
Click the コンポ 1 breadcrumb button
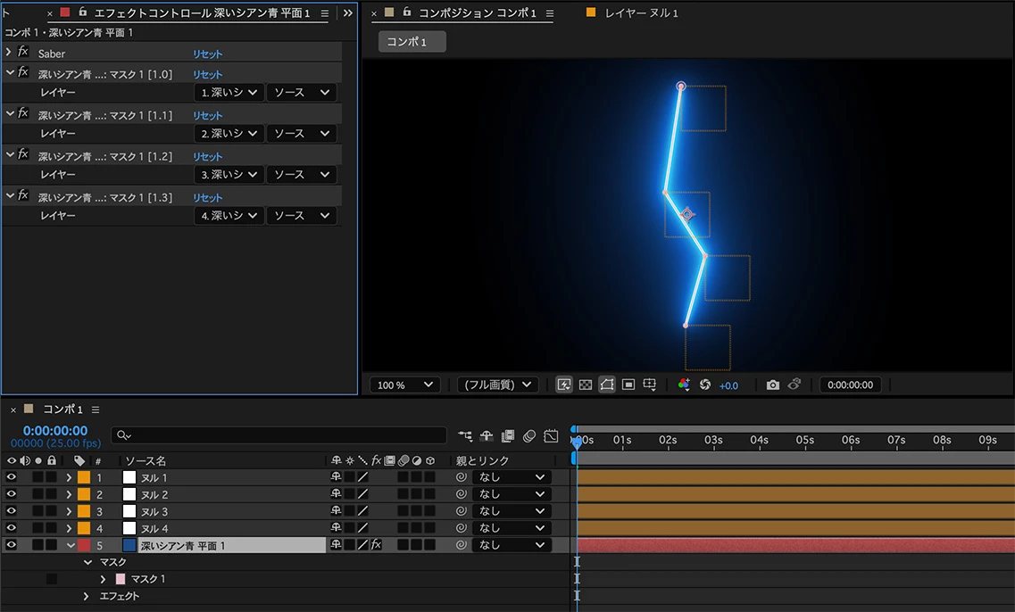point(412,42)
